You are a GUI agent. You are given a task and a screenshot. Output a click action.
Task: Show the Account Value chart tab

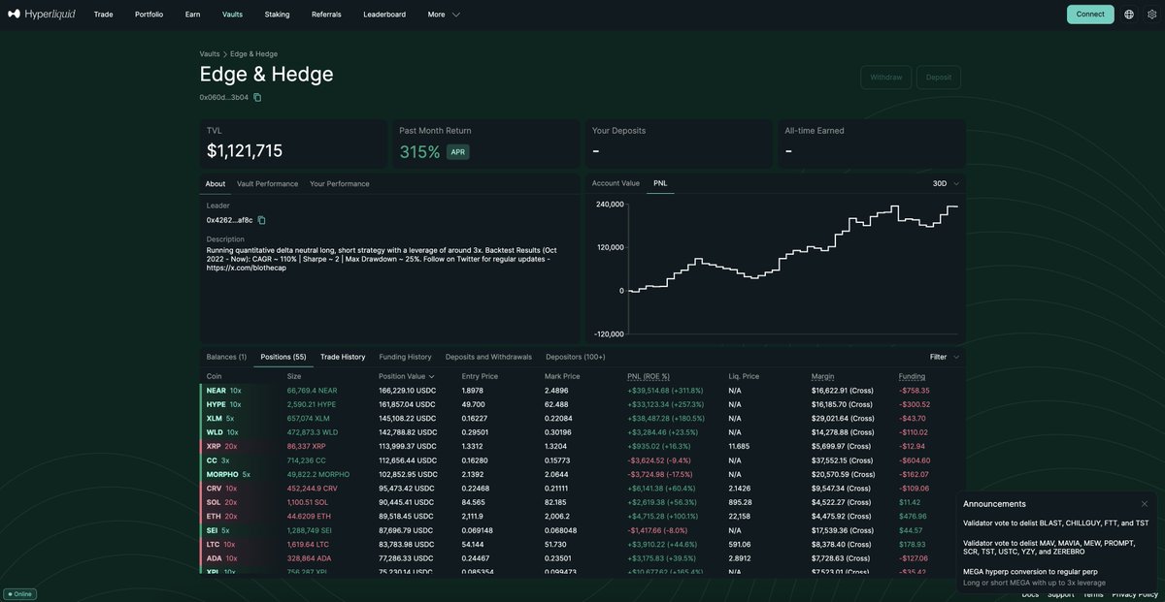pos(616,183)
